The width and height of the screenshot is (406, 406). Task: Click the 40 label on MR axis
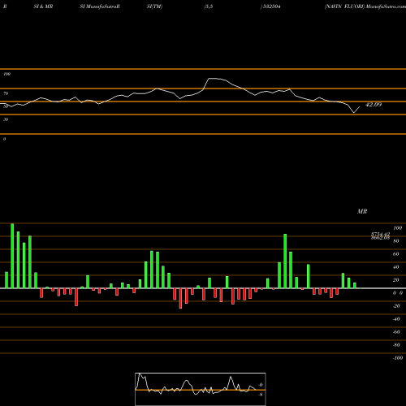coord(396,267)
